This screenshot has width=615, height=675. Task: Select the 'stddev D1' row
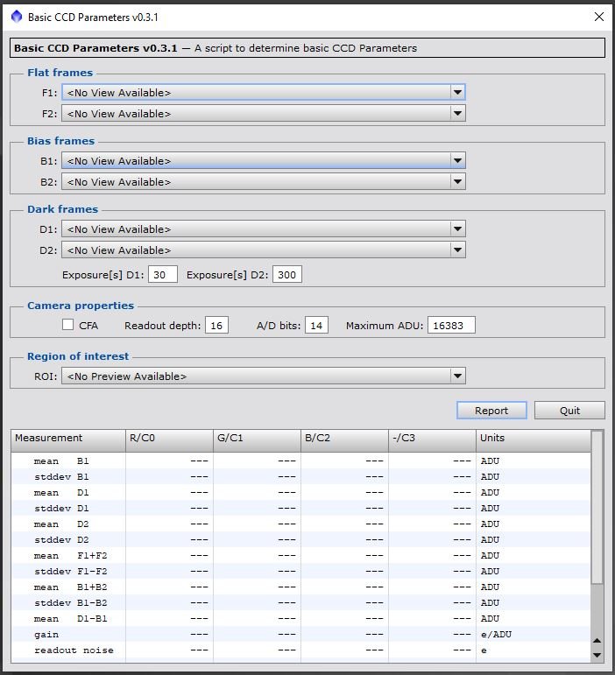pyautogui.click(x=300, y=508)
